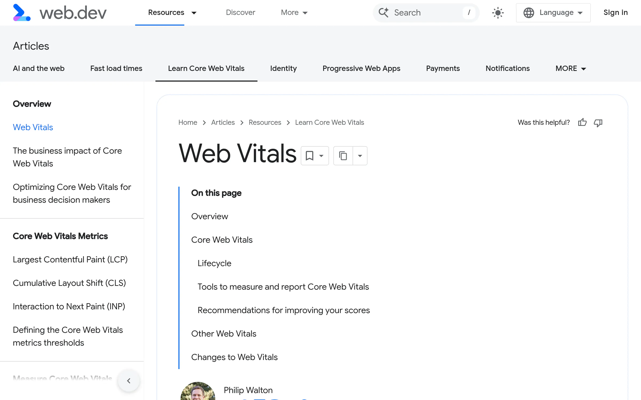The image size is (641, 400).
Task: Click Learn Core Web Vitals breadcrumb
Action: click(330, 122)
